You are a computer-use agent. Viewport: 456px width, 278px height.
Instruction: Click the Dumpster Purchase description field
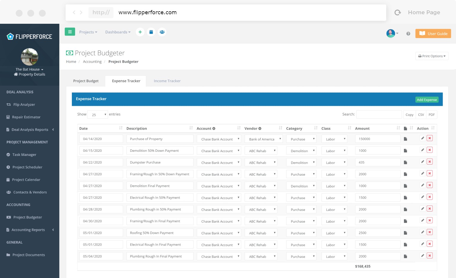coord(160,162)
